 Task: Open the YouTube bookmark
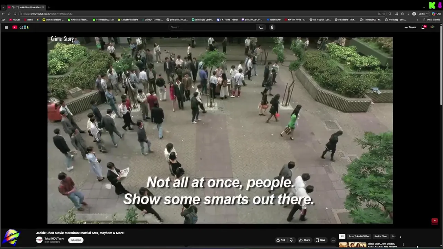click(x=15, y=20)
